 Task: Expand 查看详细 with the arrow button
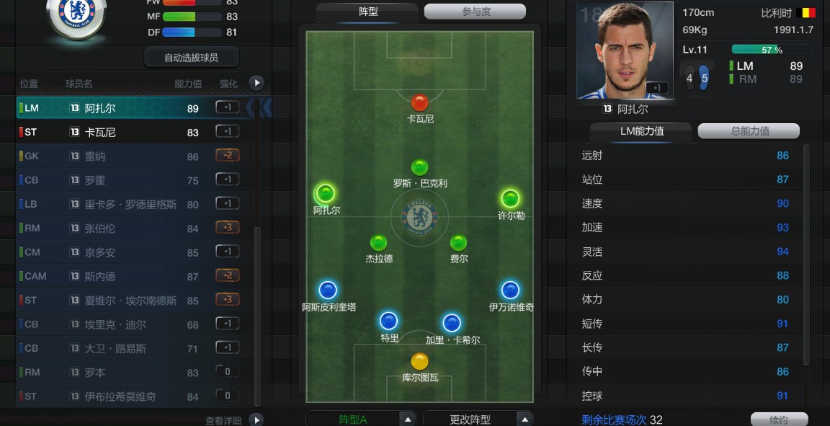pos(256,420)
